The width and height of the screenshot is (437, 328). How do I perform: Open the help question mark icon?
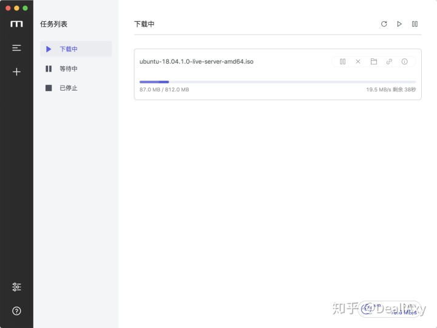16,311
